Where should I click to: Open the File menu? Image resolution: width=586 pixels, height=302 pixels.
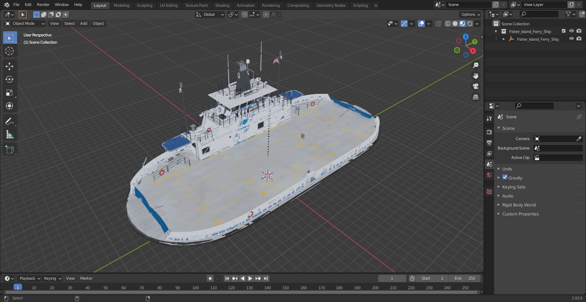(16, 5)
